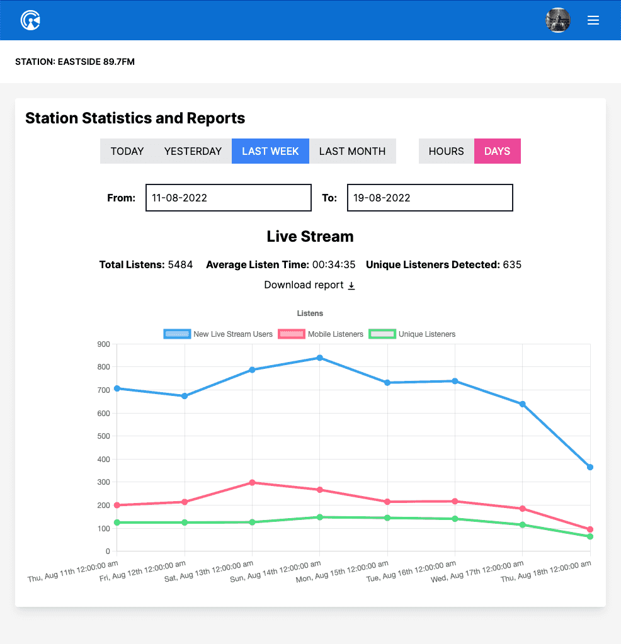Open the user profile avatar

point(557,20)
